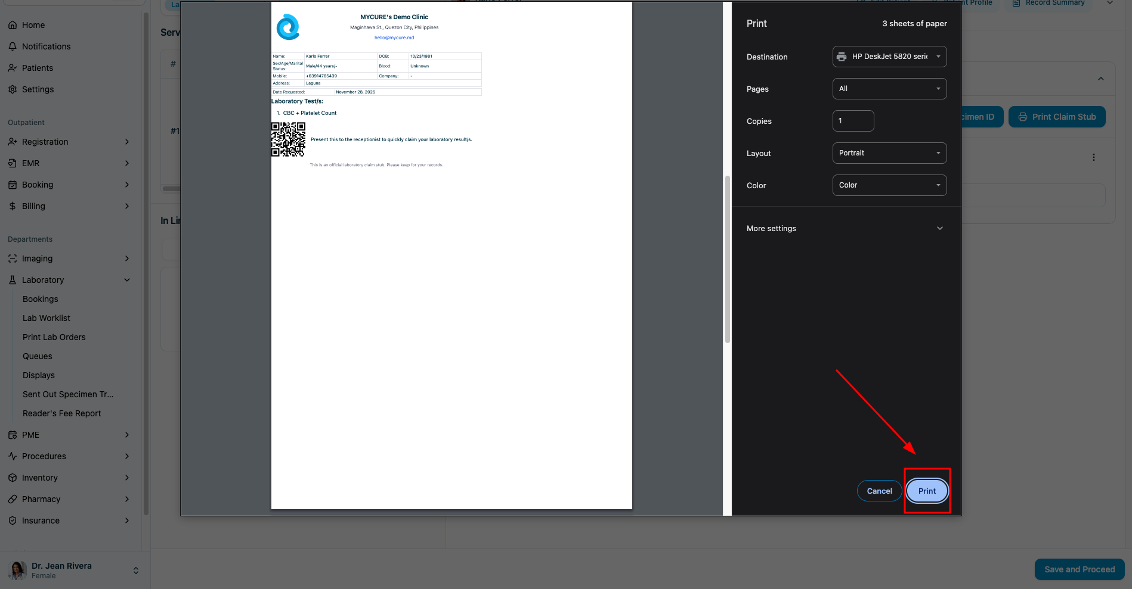The height and width of the screenshot is (589, 1132).
Task: Click the Settings gear icon
Action: tap(13, 89)
